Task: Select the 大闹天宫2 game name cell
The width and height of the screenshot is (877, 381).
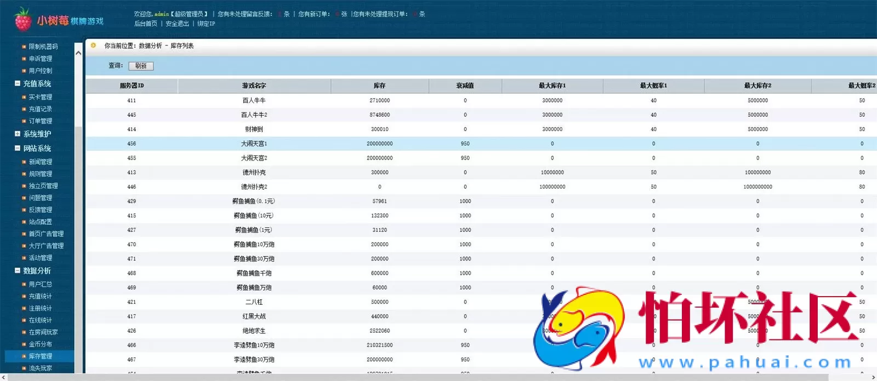Action: pyautogui.click(x=254, y=158)
